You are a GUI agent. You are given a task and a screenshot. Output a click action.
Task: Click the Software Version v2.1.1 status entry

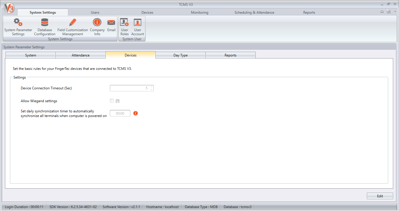click(x=121, y=207)
